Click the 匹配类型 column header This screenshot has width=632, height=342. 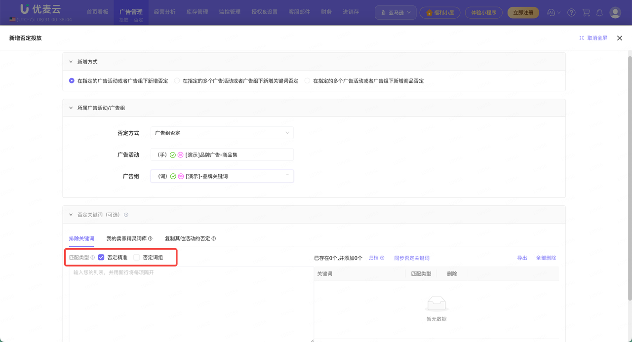[x=421, y=273]
